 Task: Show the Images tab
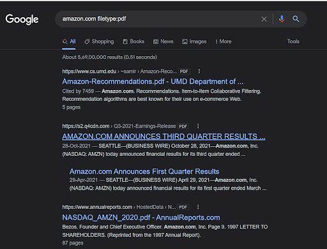point(194,41)
